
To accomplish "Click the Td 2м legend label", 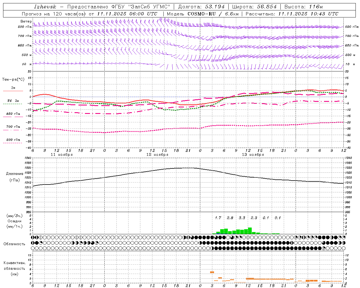I will [13, 101].
